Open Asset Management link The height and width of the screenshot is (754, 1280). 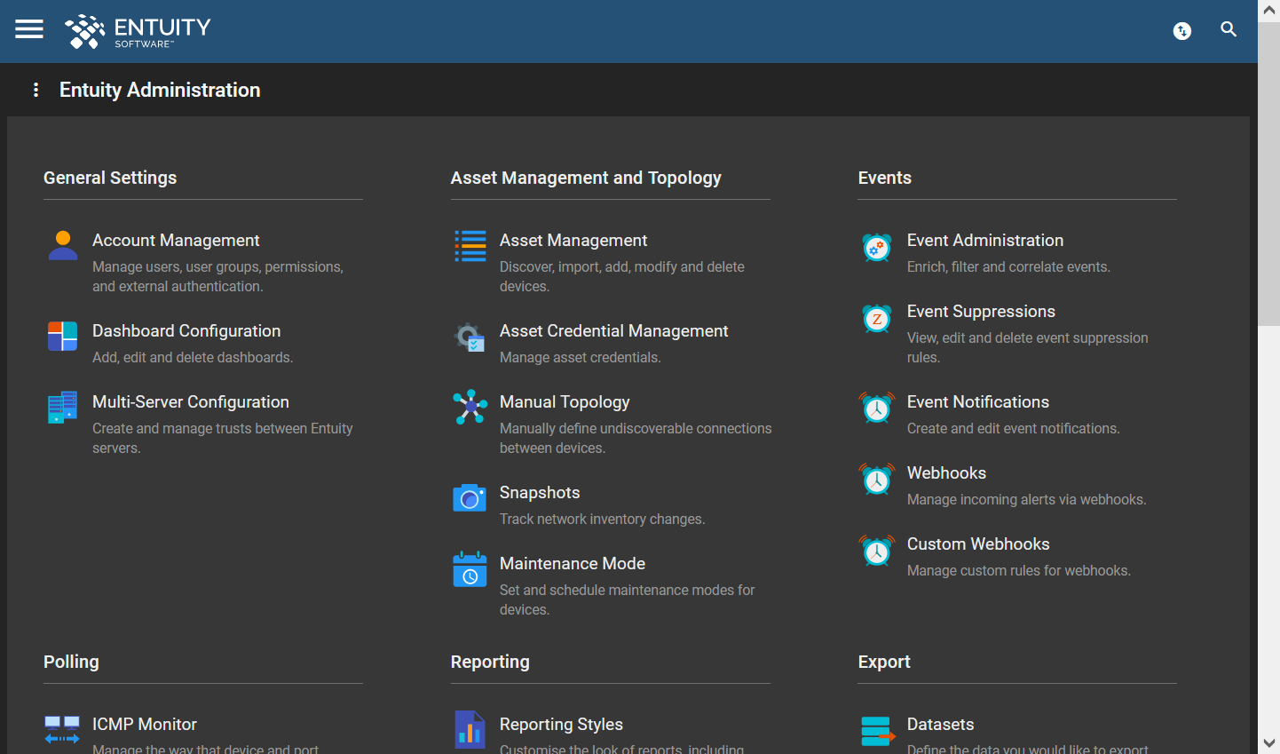pos(573,241)
